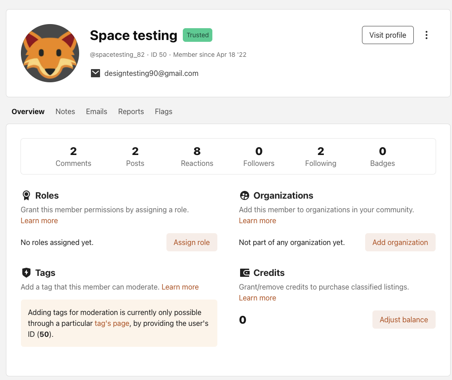Click the Adjust balance button
The width and height of the screenshot is (452, 380).
click(404, 320)
